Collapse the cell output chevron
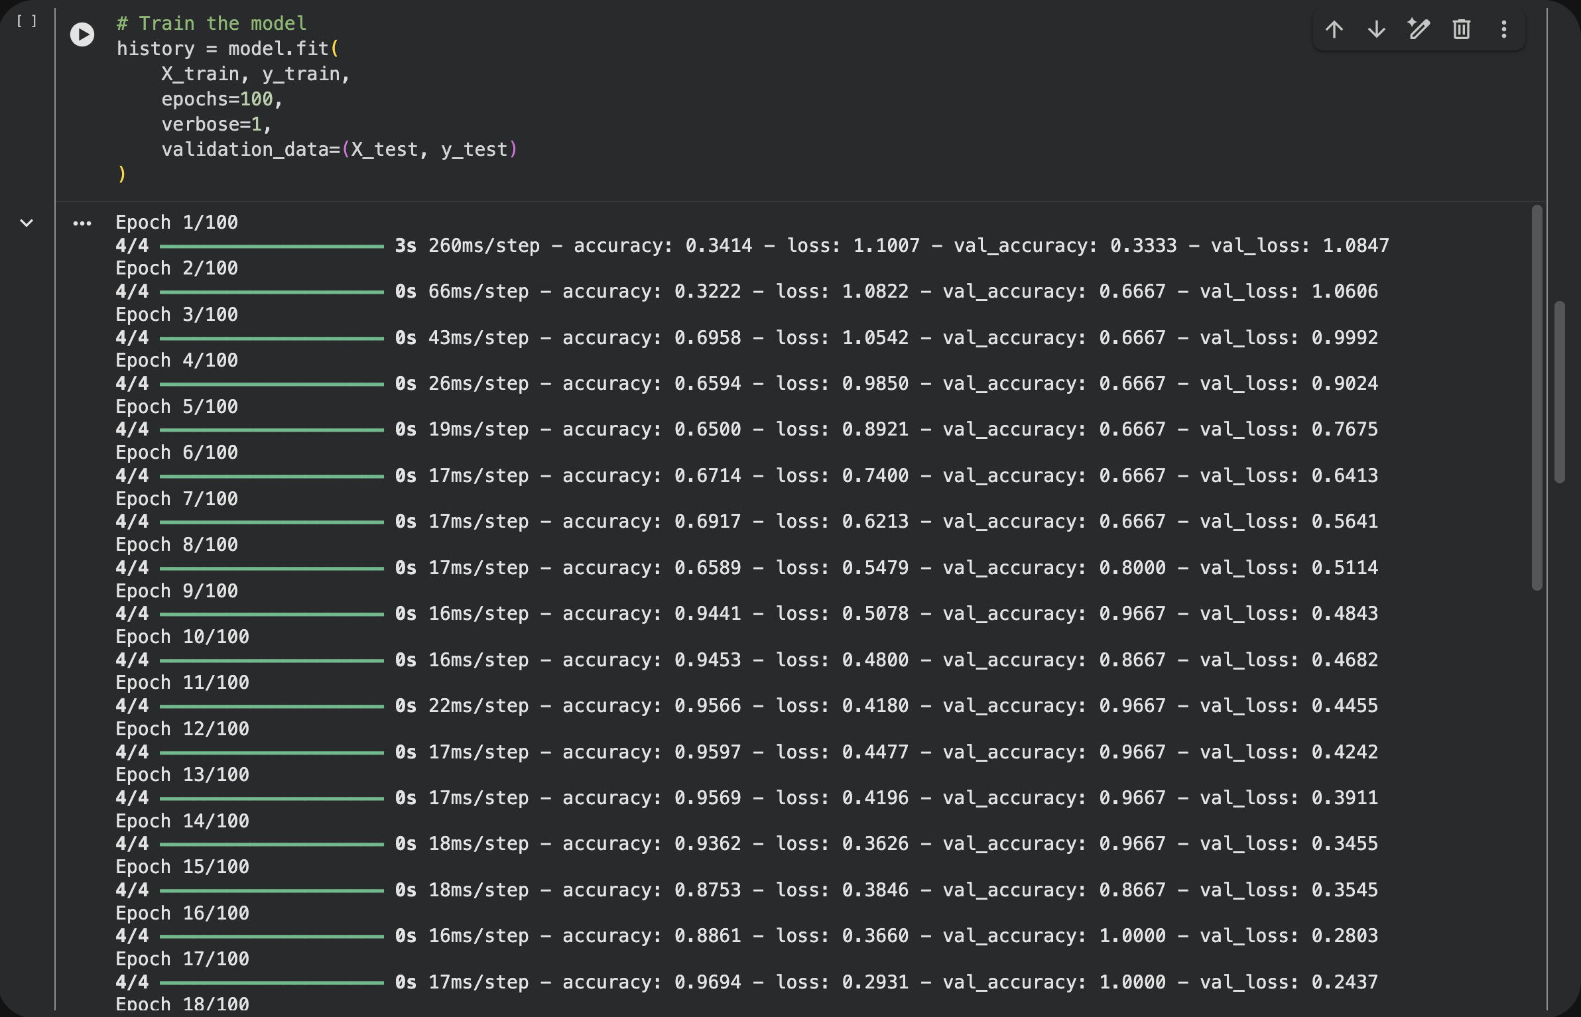 click(27, 223)
